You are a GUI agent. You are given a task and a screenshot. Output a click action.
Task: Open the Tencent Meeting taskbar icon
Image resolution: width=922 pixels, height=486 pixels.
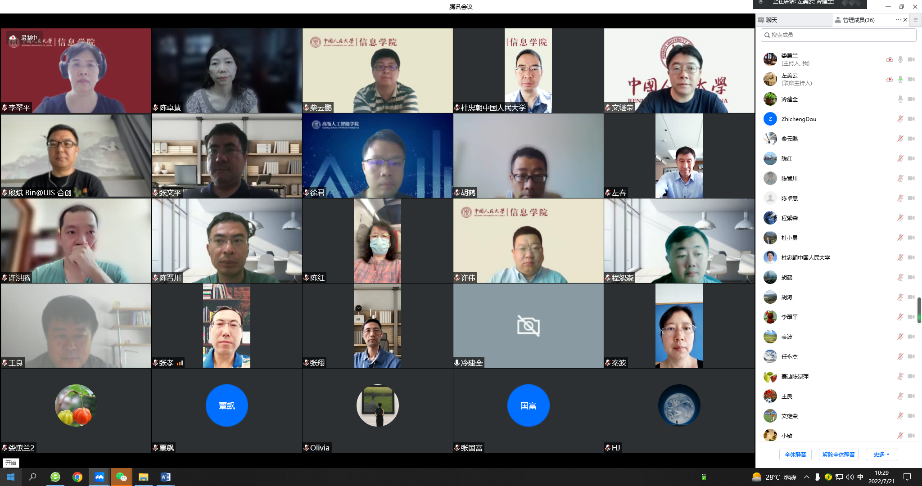click(x=99, y=477)
